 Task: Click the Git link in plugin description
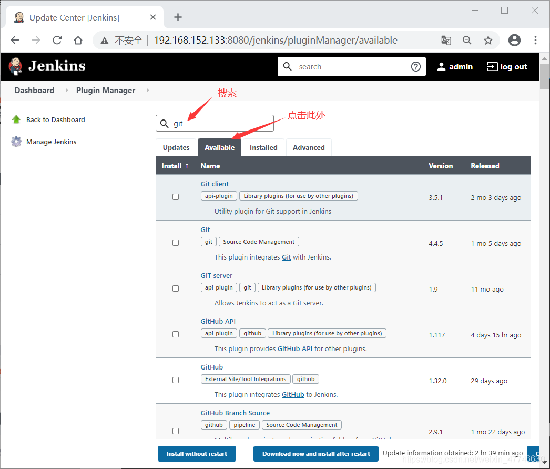tap(286, 257)
